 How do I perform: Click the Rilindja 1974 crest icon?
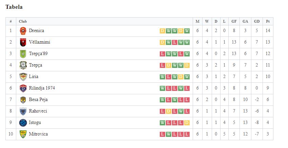[23, 89]
